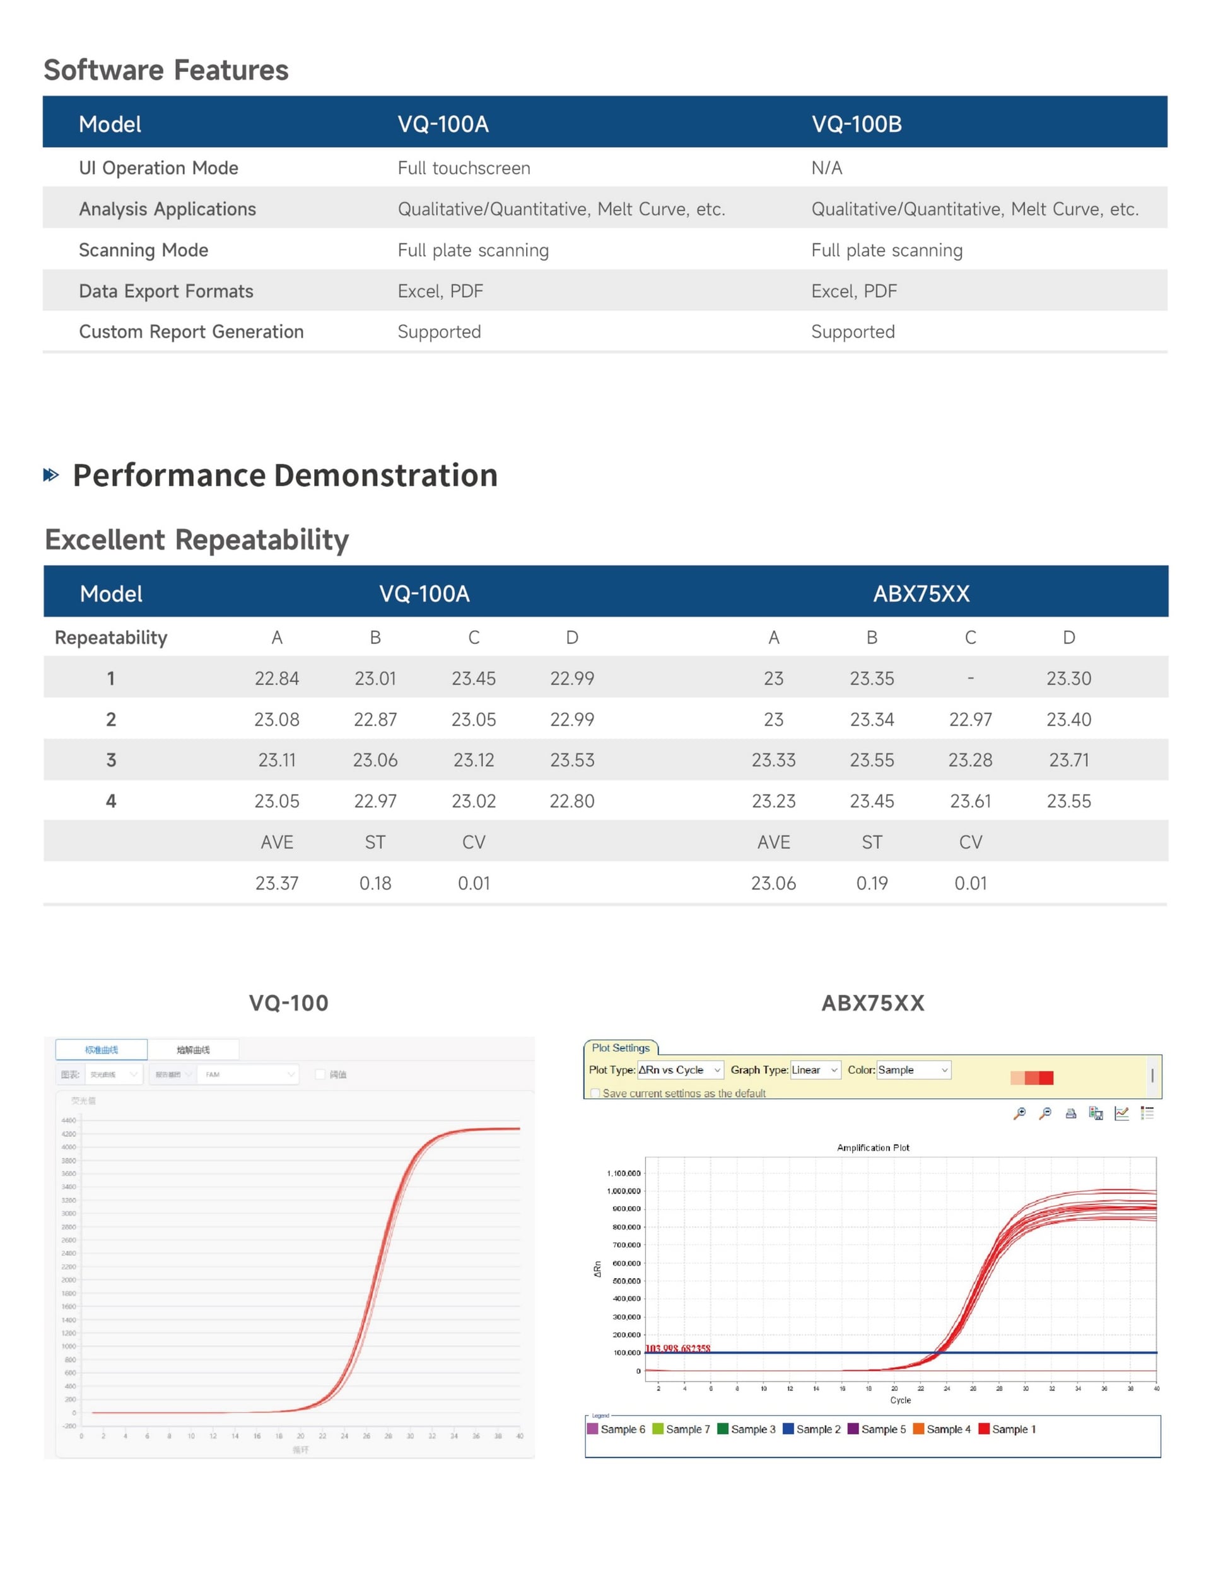Screen dimensions: 1211x1591
Task: Click the '23.40' ABX75XX cell
Action: 1069,719
